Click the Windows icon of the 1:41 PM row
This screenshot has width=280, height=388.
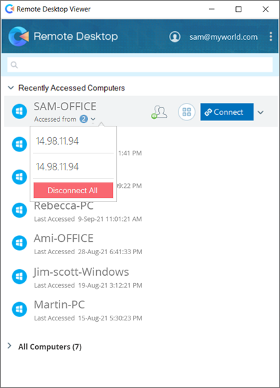pos(20,144)
